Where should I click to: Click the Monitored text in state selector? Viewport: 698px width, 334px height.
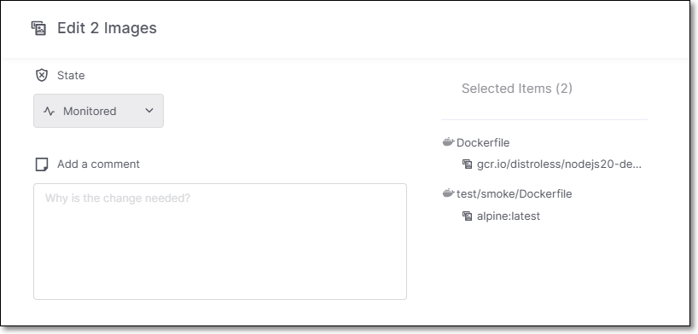(90, 111)
